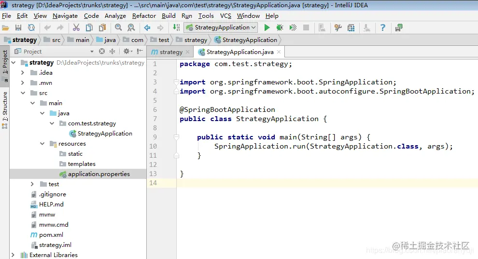This screenshot has height=259, width=478.
Task: Select the StrategyApplication.java editor tab
Action: [239, 52]
